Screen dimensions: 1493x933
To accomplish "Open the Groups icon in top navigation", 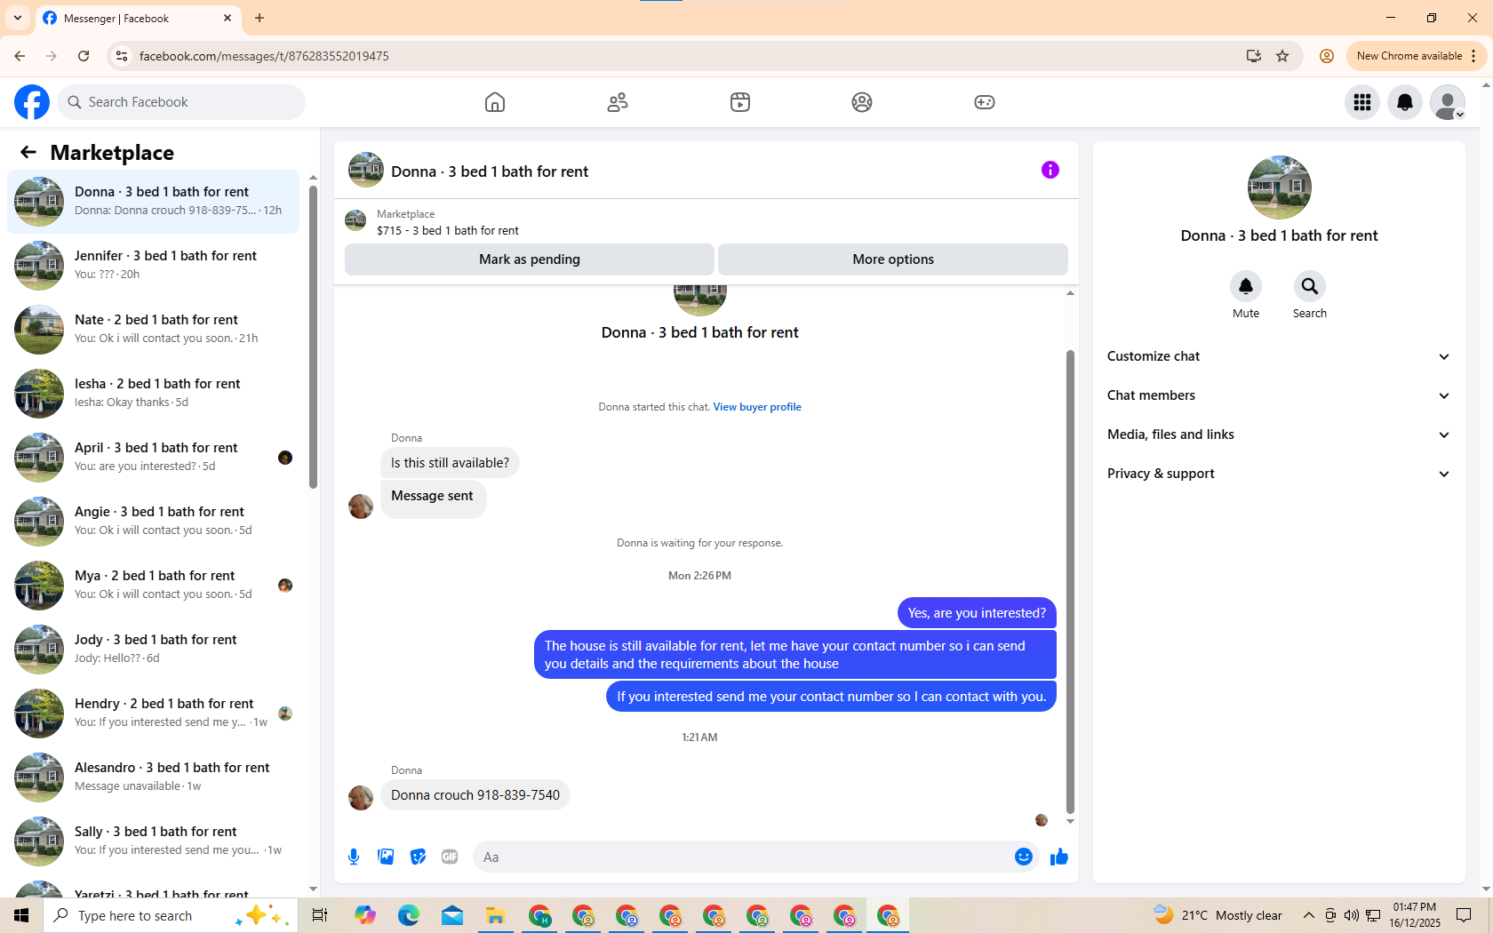I will click(x=862, y=102).
